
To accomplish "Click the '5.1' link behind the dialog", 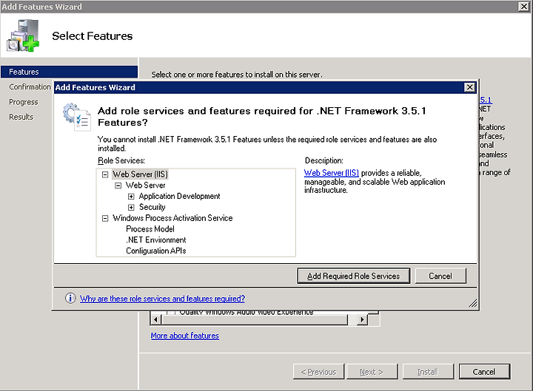I will [x=486, y=100].
